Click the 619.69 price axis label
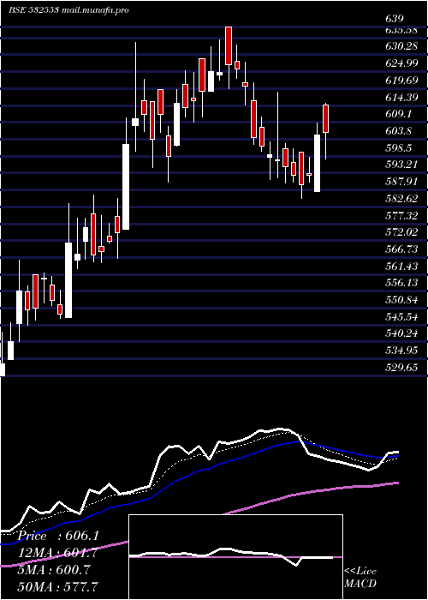The image size is (428, 600). (x=401, y=81)
